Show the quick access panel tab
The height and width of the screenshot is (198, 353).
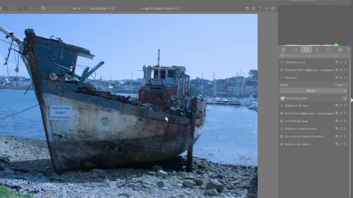click(284, 50)
